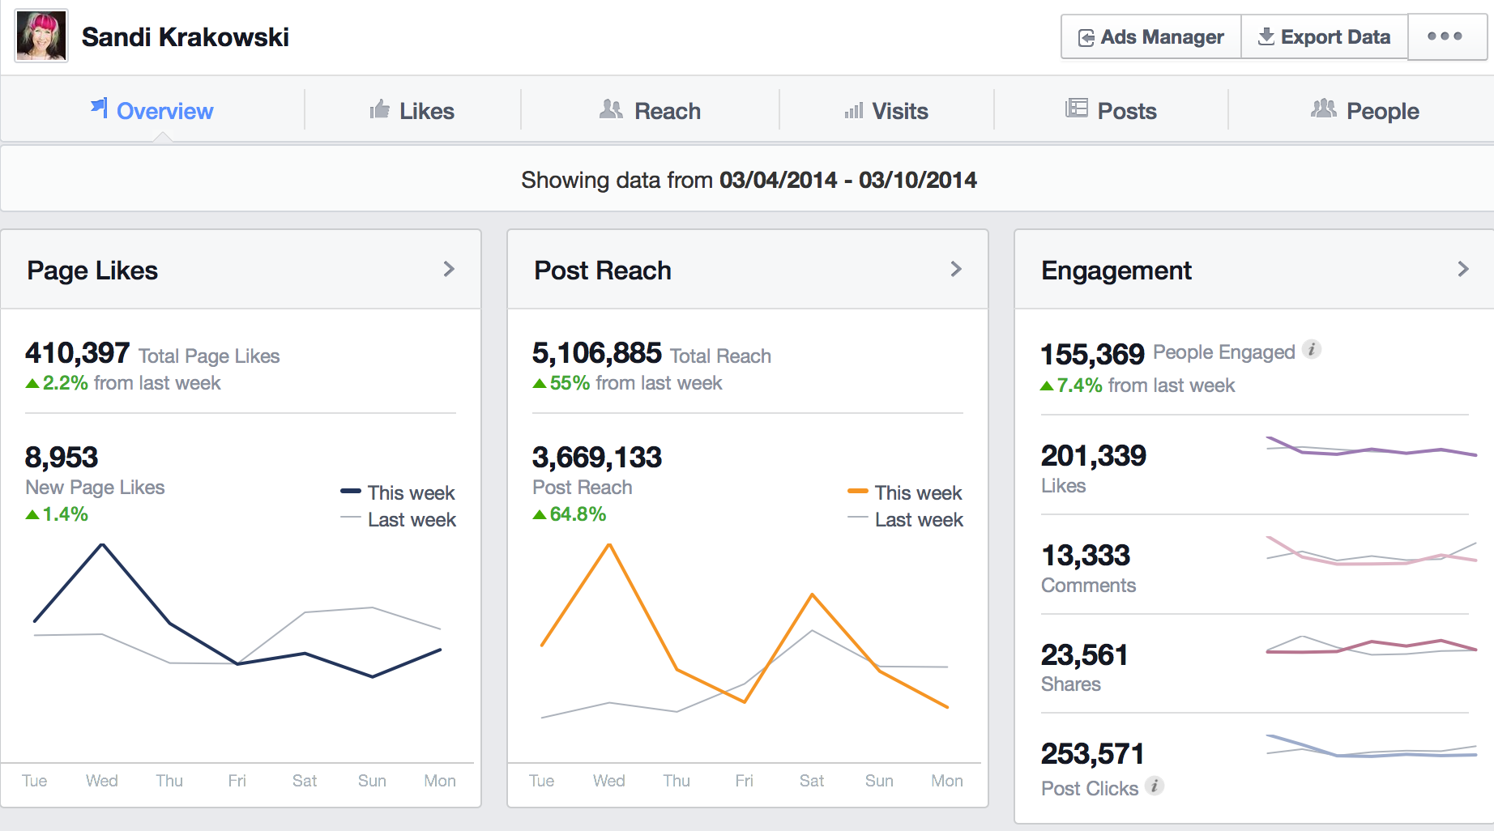This screenshot has height=831, width=1494.
Task: Click the Export Data button
Action: 1324,37
